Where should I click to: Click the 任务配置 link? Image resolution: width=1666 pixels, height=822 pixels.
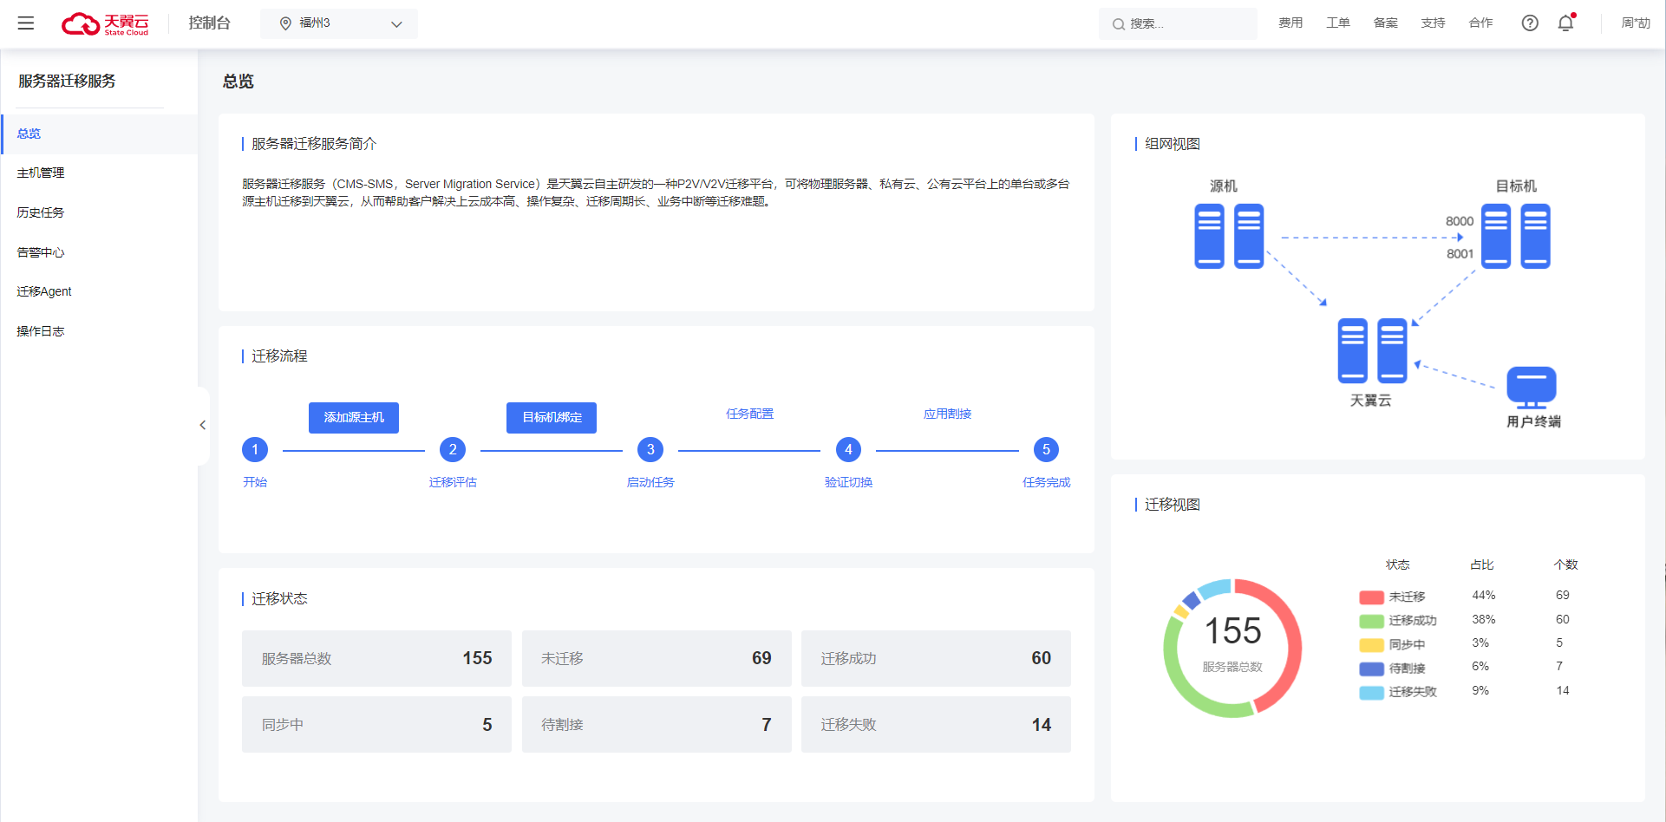[x=749, y=414]
